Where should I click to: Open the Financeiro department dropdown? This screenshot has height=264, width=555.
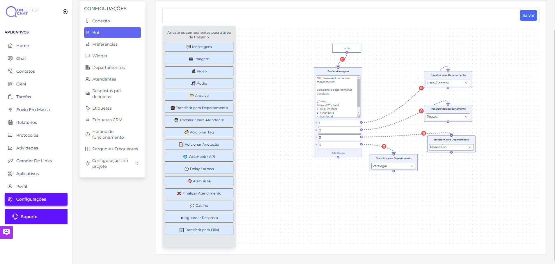pos(451,147)
